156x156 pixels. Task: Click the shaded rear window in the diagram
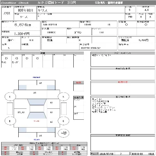pos(37,115)
